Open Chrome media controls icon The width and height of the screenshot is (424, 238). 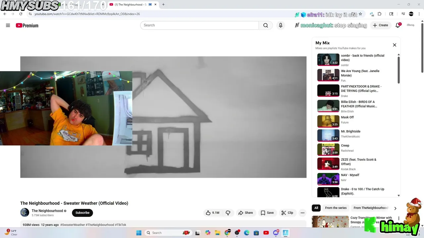403,14
